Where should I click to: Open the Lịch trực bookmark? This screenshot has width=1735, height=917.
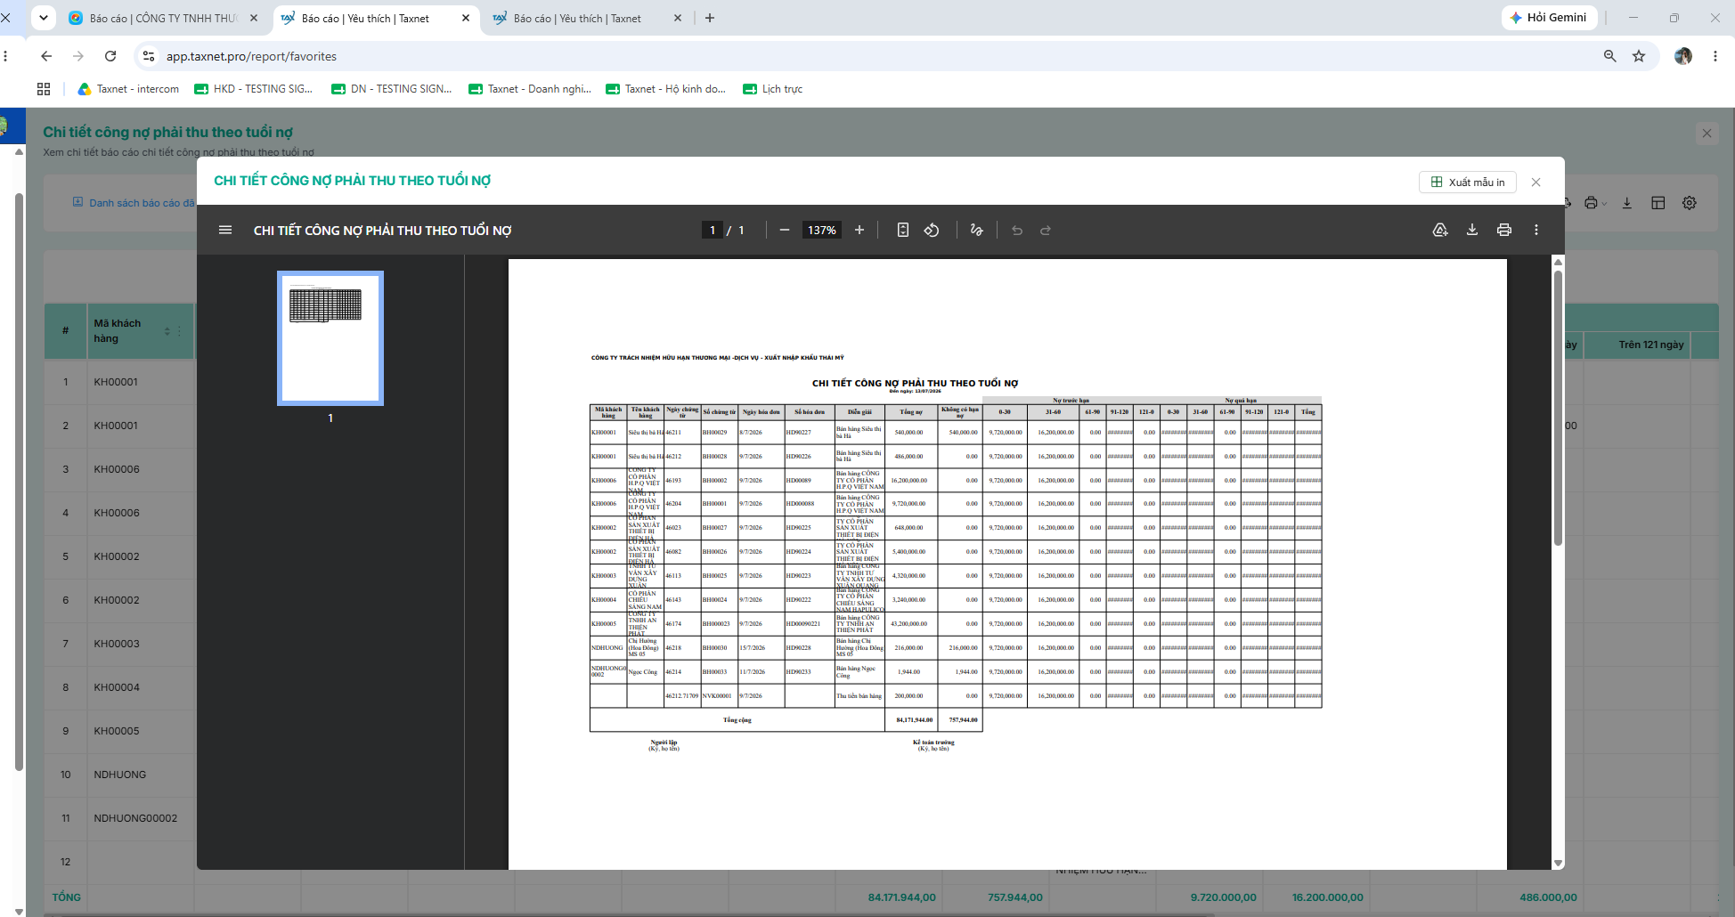[x=773, y=89]
